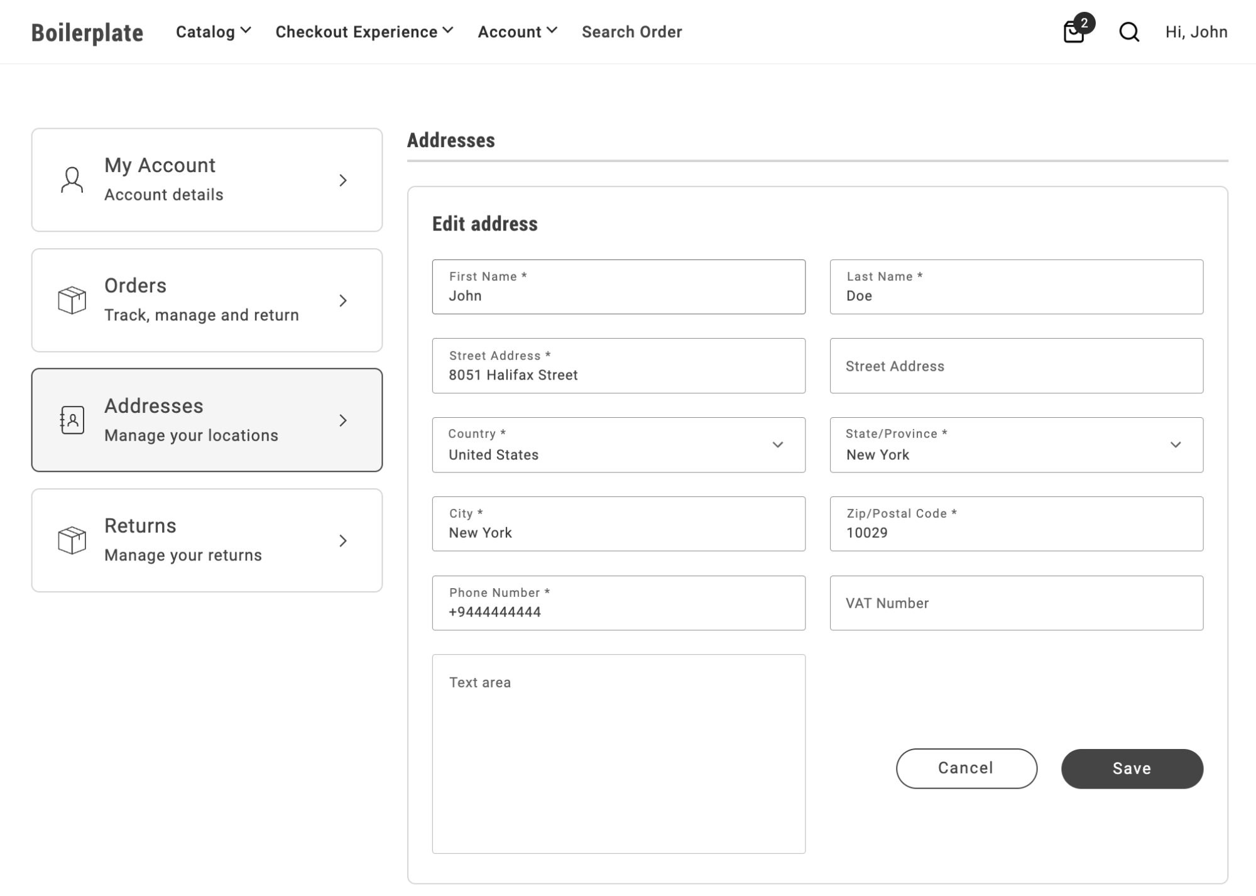Screen dimensions: 1256x896
Task: Click the My Account profile icon
Action: (72, 178)
